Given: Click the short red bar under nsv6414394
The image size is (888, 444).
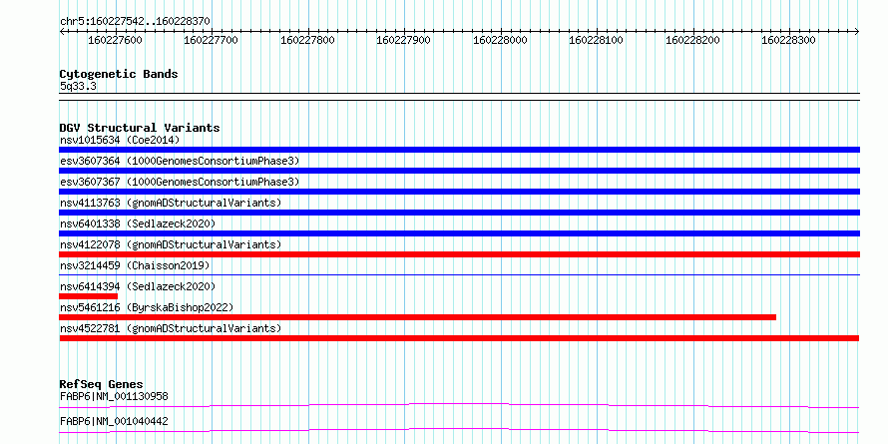Looking at the screenshot, I should click(89, 296).
